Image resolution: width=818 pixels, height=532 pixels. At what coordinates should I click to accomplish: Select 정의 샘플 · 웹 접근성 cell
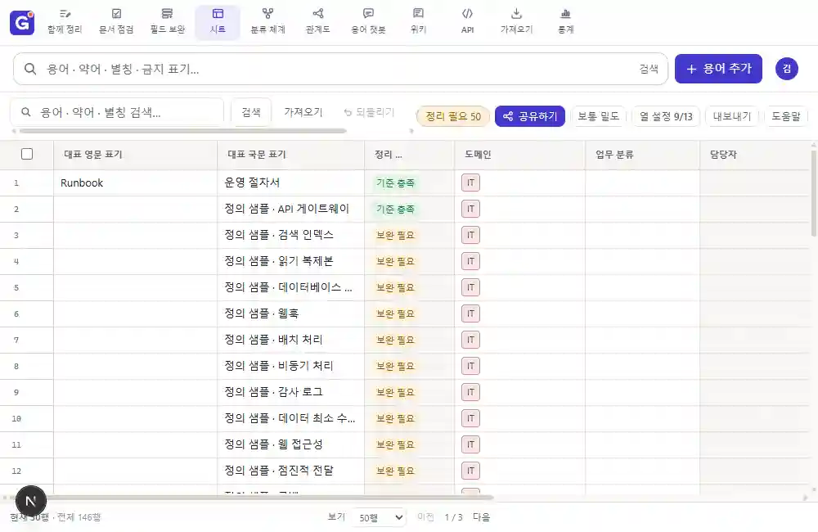coord(290,444)
